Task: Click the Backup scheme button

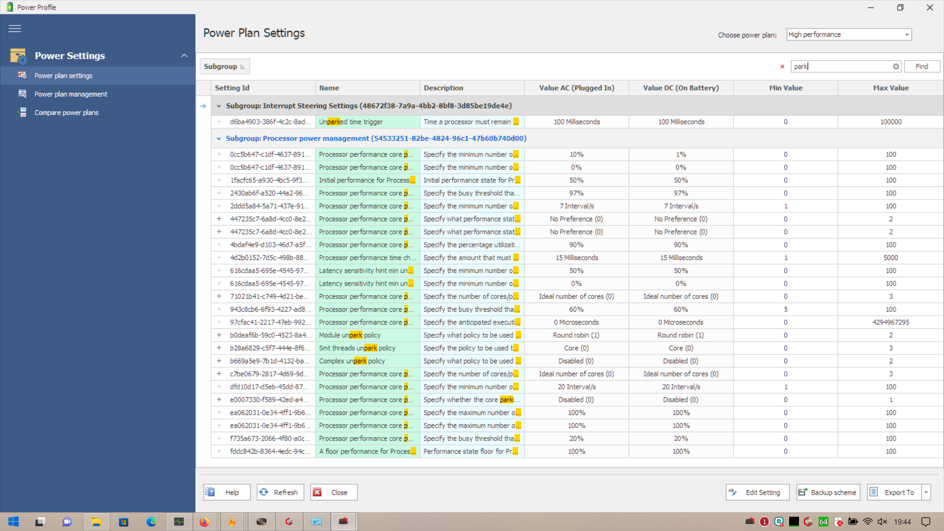Action: click(x=828, y=492)
